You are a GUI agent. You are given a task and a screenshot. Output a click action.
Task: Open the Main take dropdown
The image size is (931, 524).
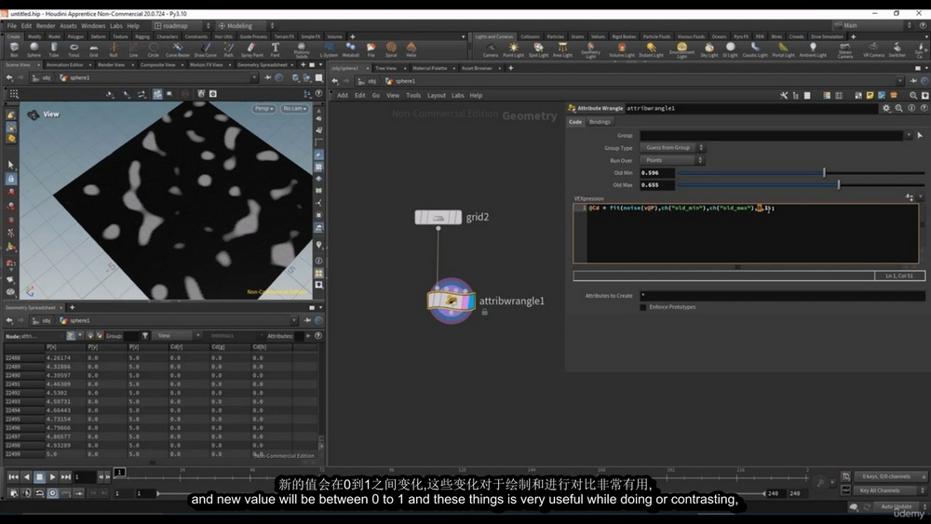[871, 25]
